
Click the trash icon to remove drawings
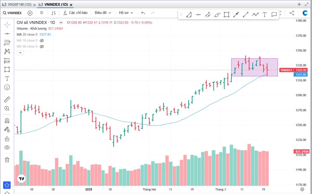(7, 159)
